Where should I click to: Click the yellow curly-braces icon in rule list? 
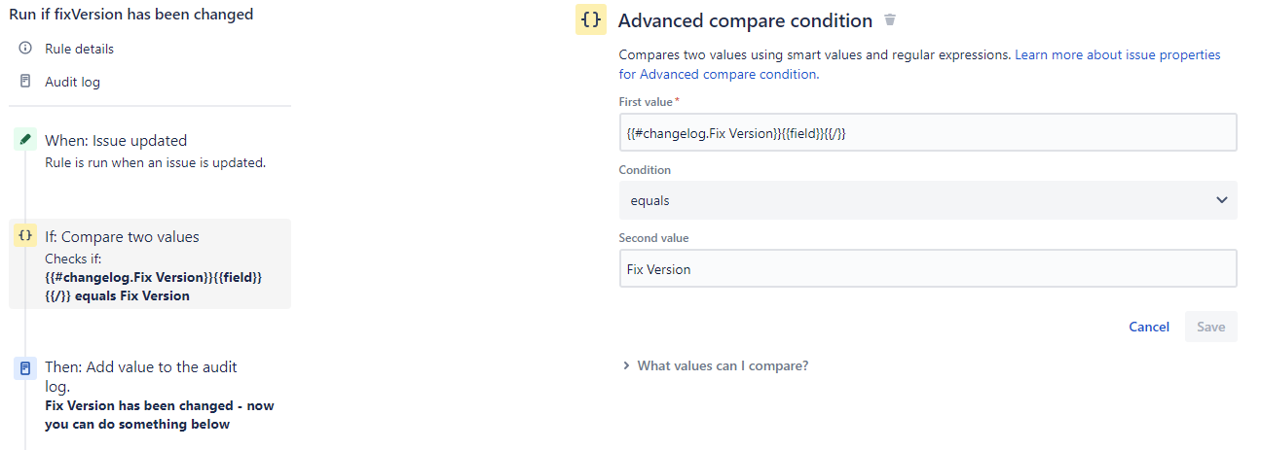pyautogui.click(x=25, y=235)
